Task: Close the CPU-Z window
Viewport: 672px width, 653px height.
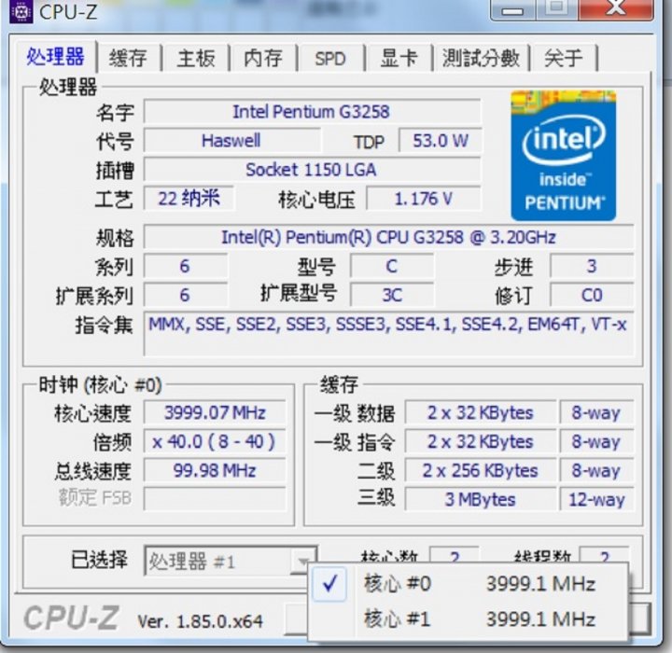Action: [x=615, y=8]
